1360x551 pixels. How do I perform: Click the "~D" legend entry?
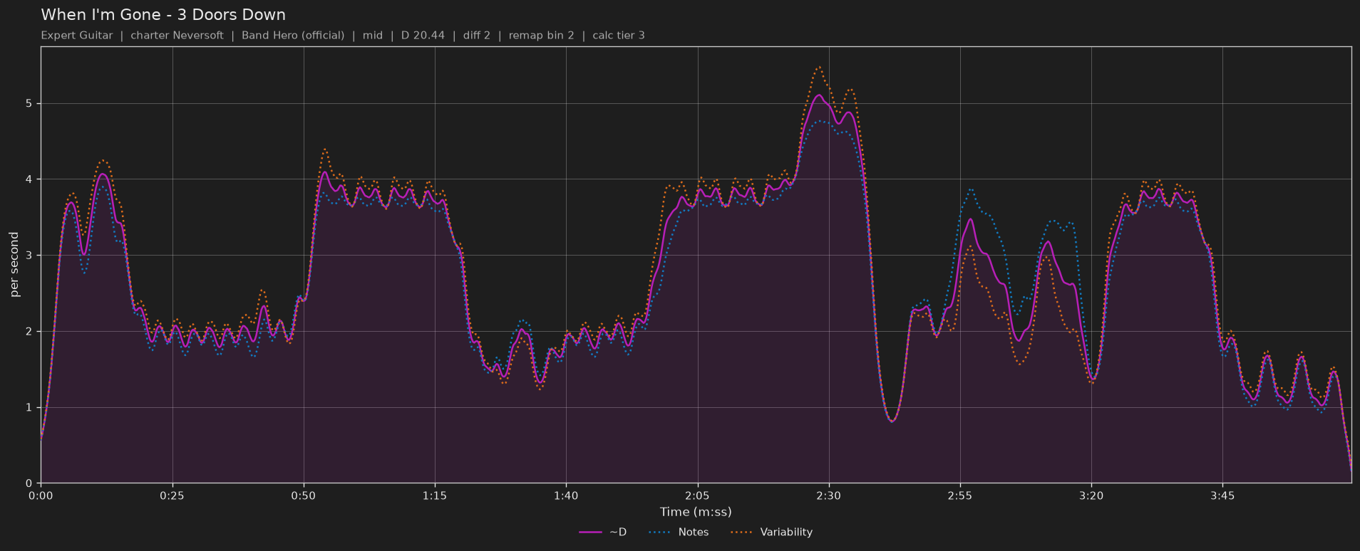pos(603,532)
